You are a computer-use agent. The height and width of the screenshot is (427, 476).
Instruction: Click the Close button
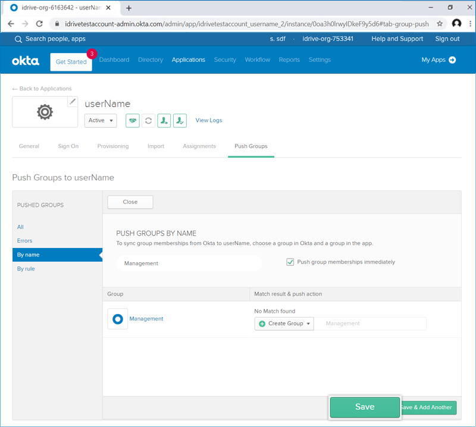pyautogui.click(x=130, y=202)
